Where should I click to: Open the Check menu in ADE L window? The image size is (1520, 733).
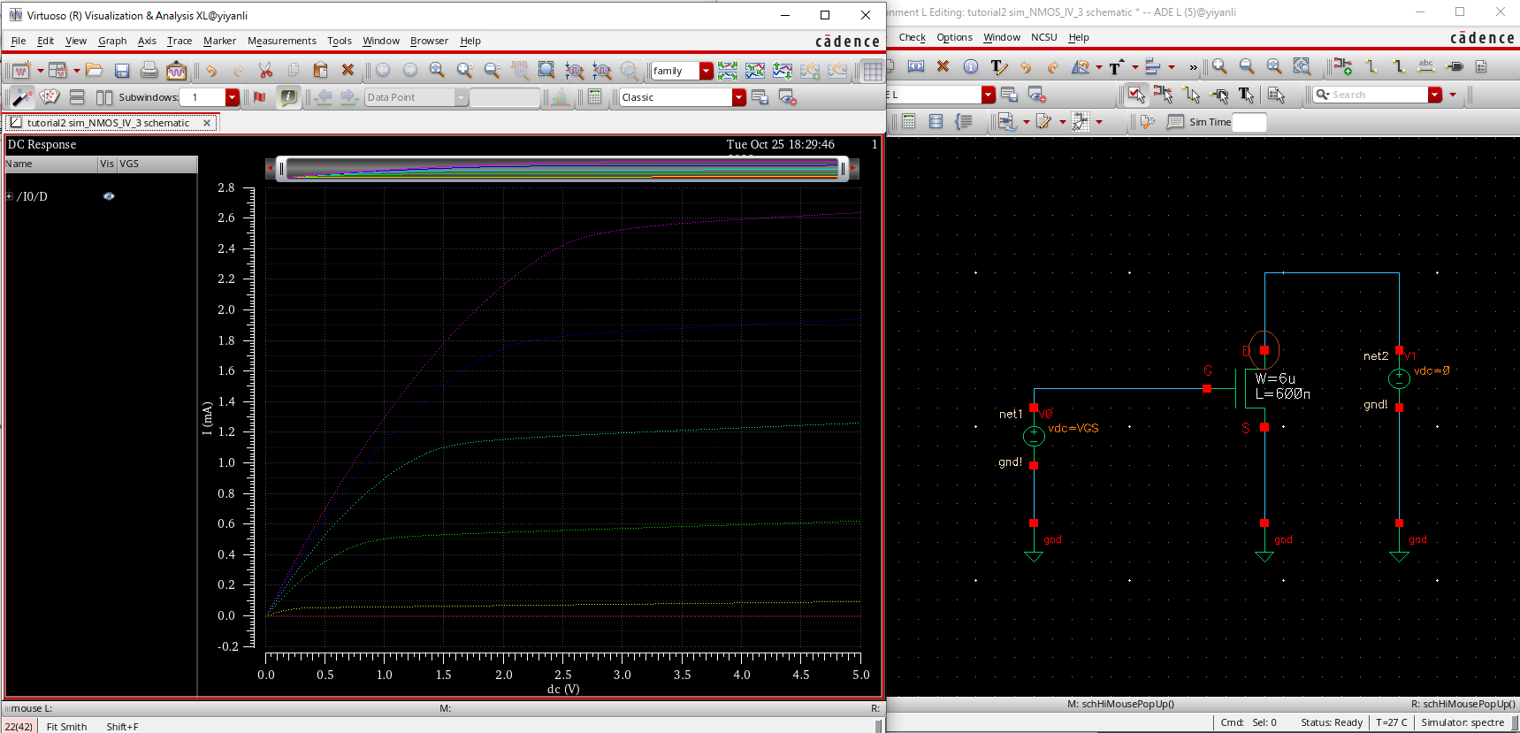coord(912,37)
